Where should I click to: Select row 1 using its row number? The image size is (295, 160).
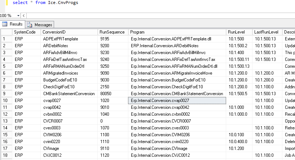click(x=6, y=39)
